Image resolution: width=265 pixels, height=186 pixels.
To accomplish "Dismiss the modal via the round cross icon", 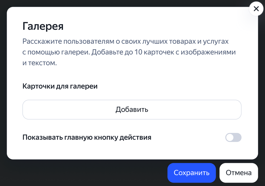I will (x=256, y=9).
